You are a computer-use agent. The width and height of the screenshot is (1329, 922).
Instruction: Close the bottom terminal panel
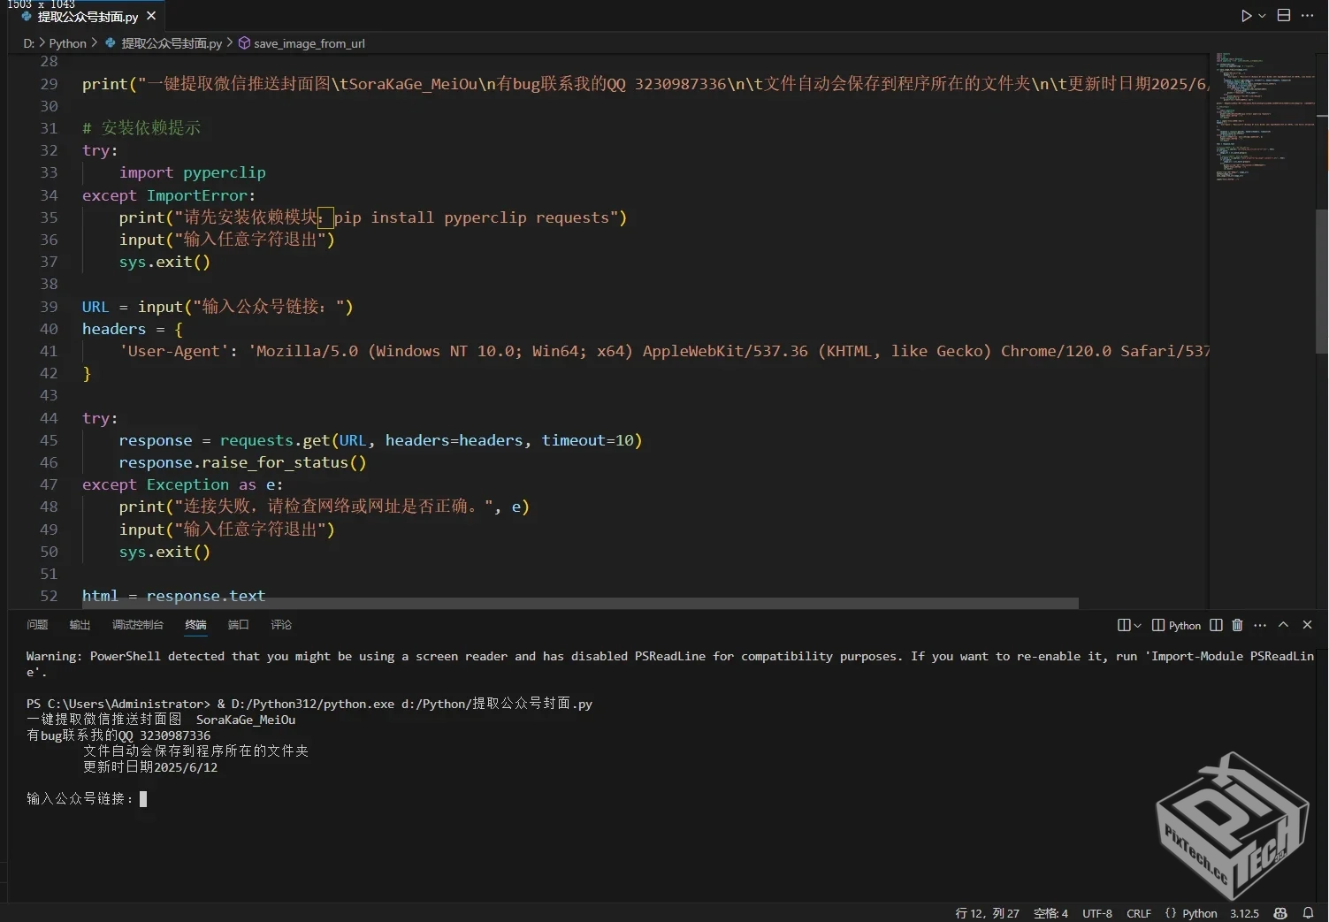point(1307,625)
